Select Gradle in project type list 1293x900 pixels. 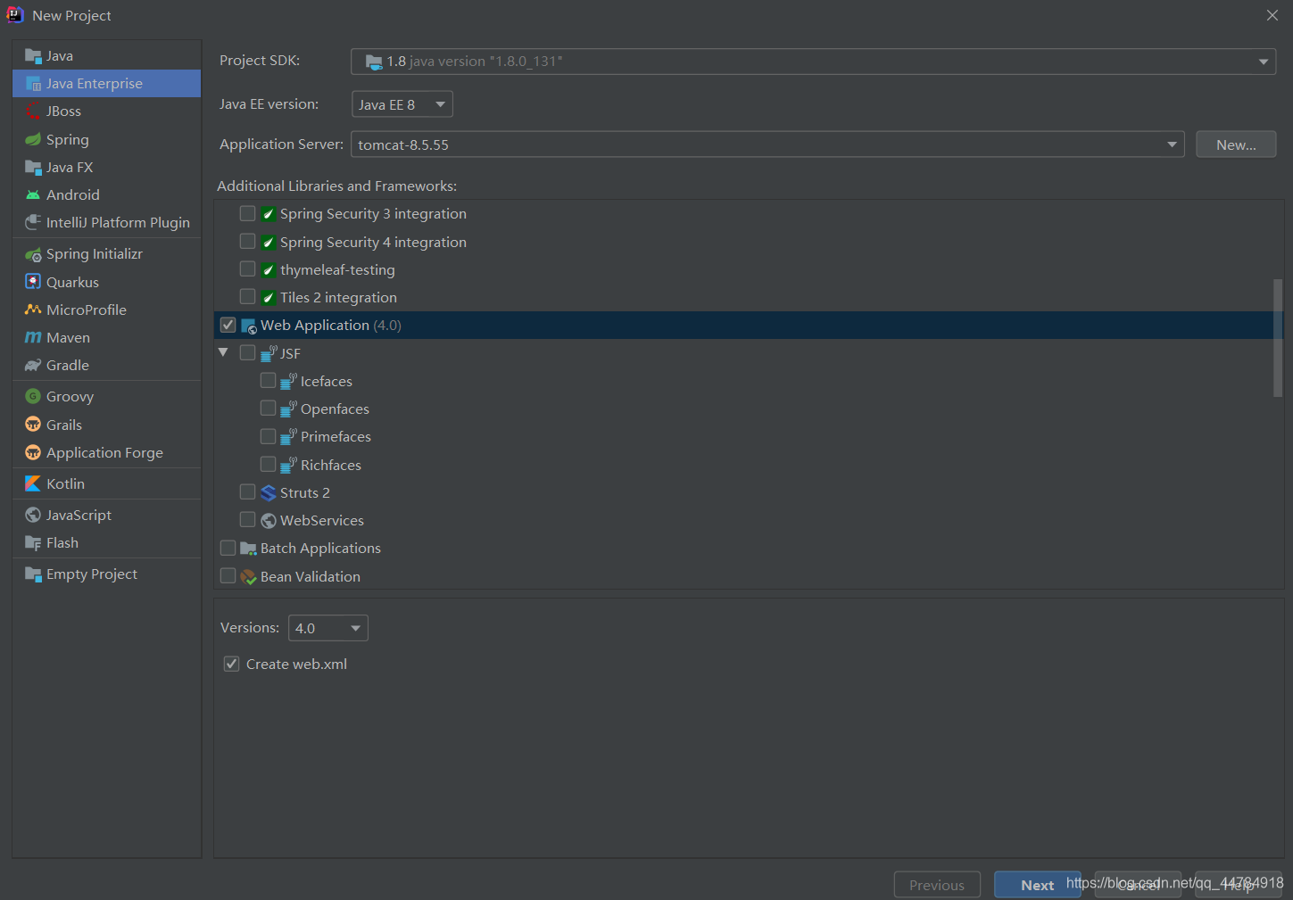click(x=107, y=366)
